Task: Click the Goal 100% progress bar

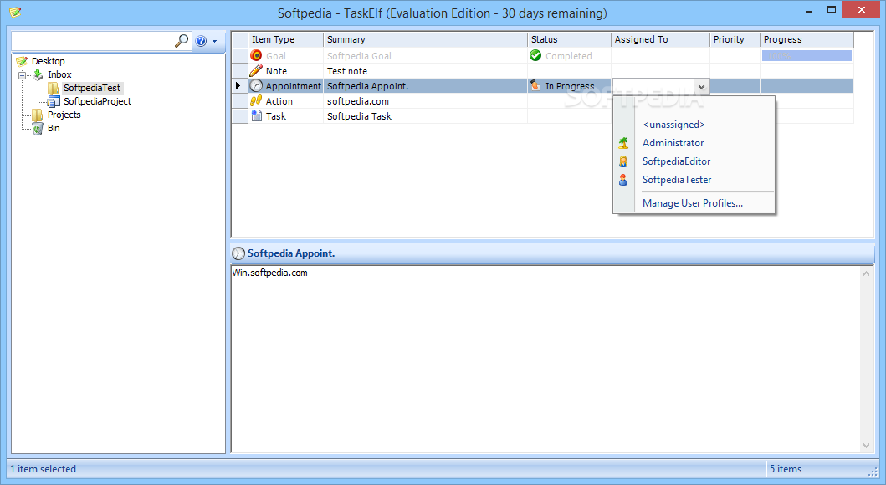Action: (807, 55)
